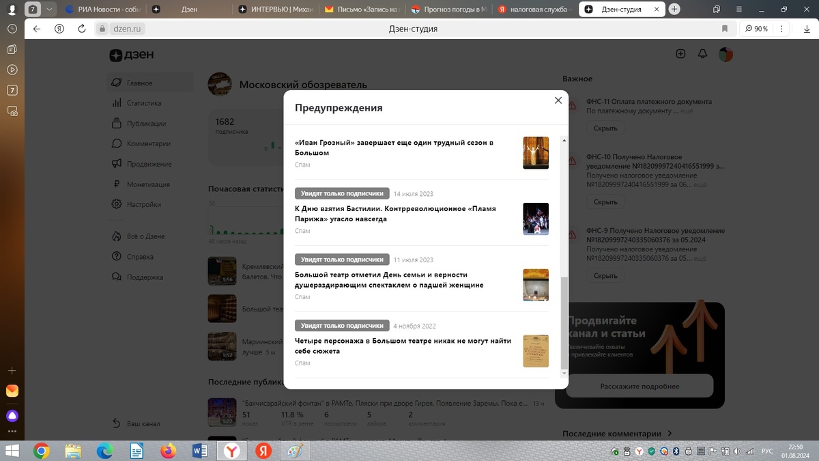Open the notifications bell
Viewport: 819px width, 461px height.
(x=702, y=54)
